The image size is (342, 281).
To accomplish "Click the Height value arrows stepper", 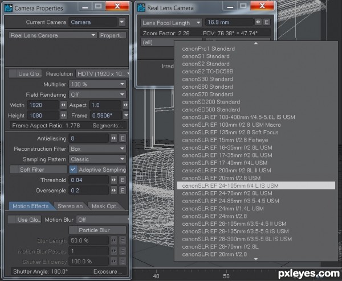I will point(63,115).
